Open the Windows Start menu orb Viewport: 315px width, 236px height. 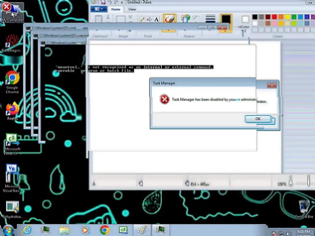[x=8, y=230]
